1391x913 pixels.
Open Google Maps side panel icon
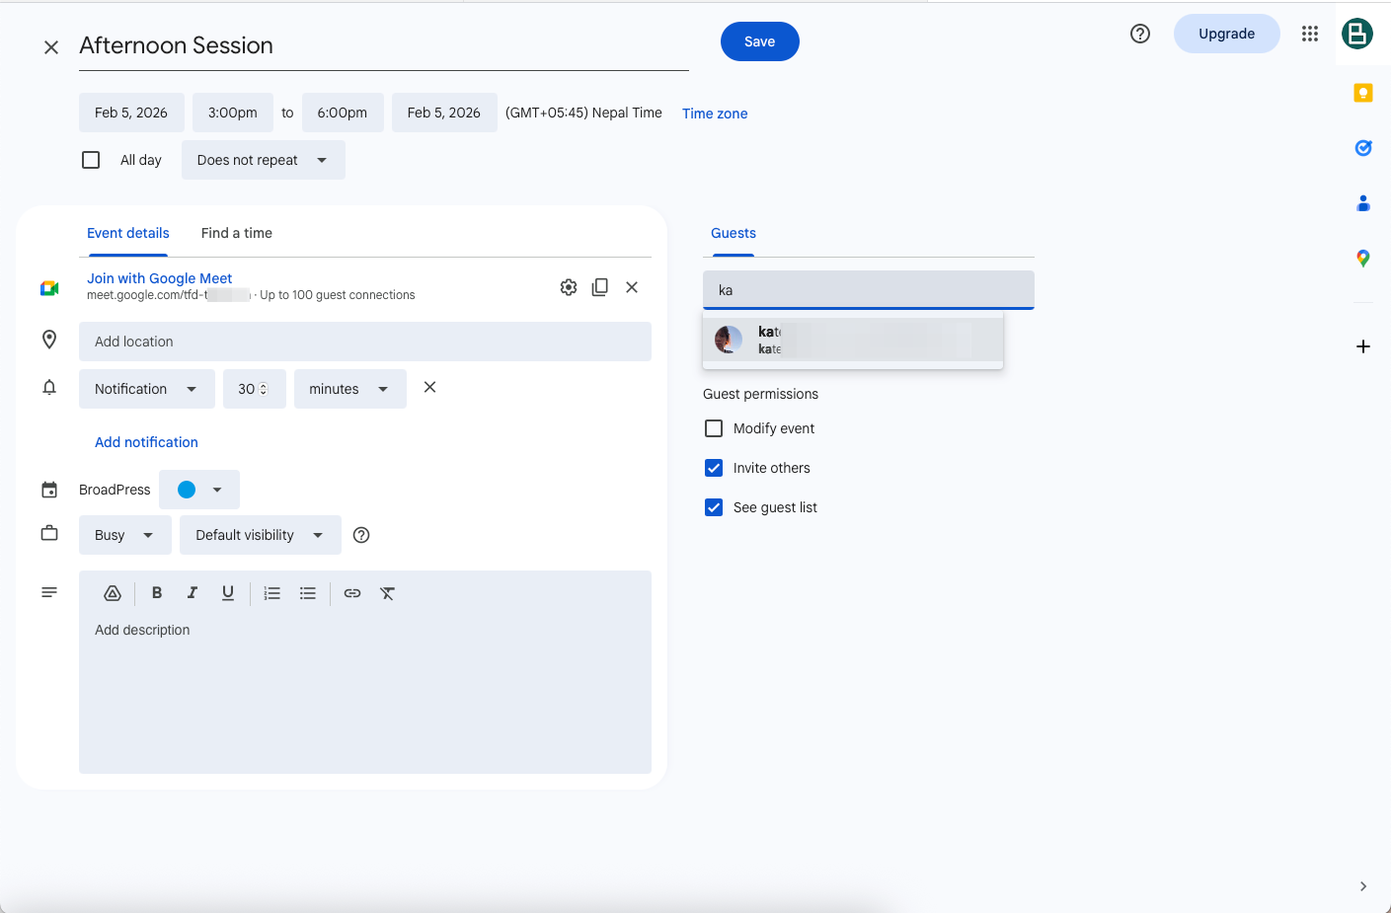(x=1362, y=259)
